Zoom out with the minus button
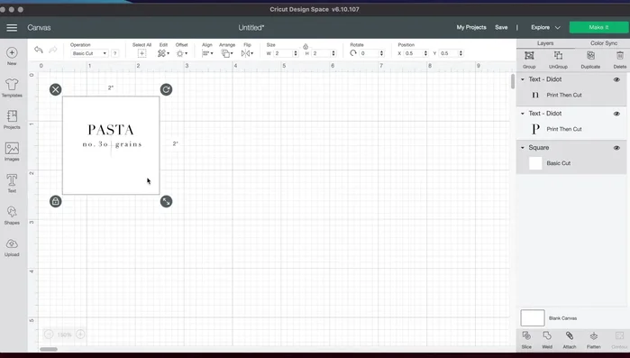Viewport: 630px width, 358px height. point(49,335)
